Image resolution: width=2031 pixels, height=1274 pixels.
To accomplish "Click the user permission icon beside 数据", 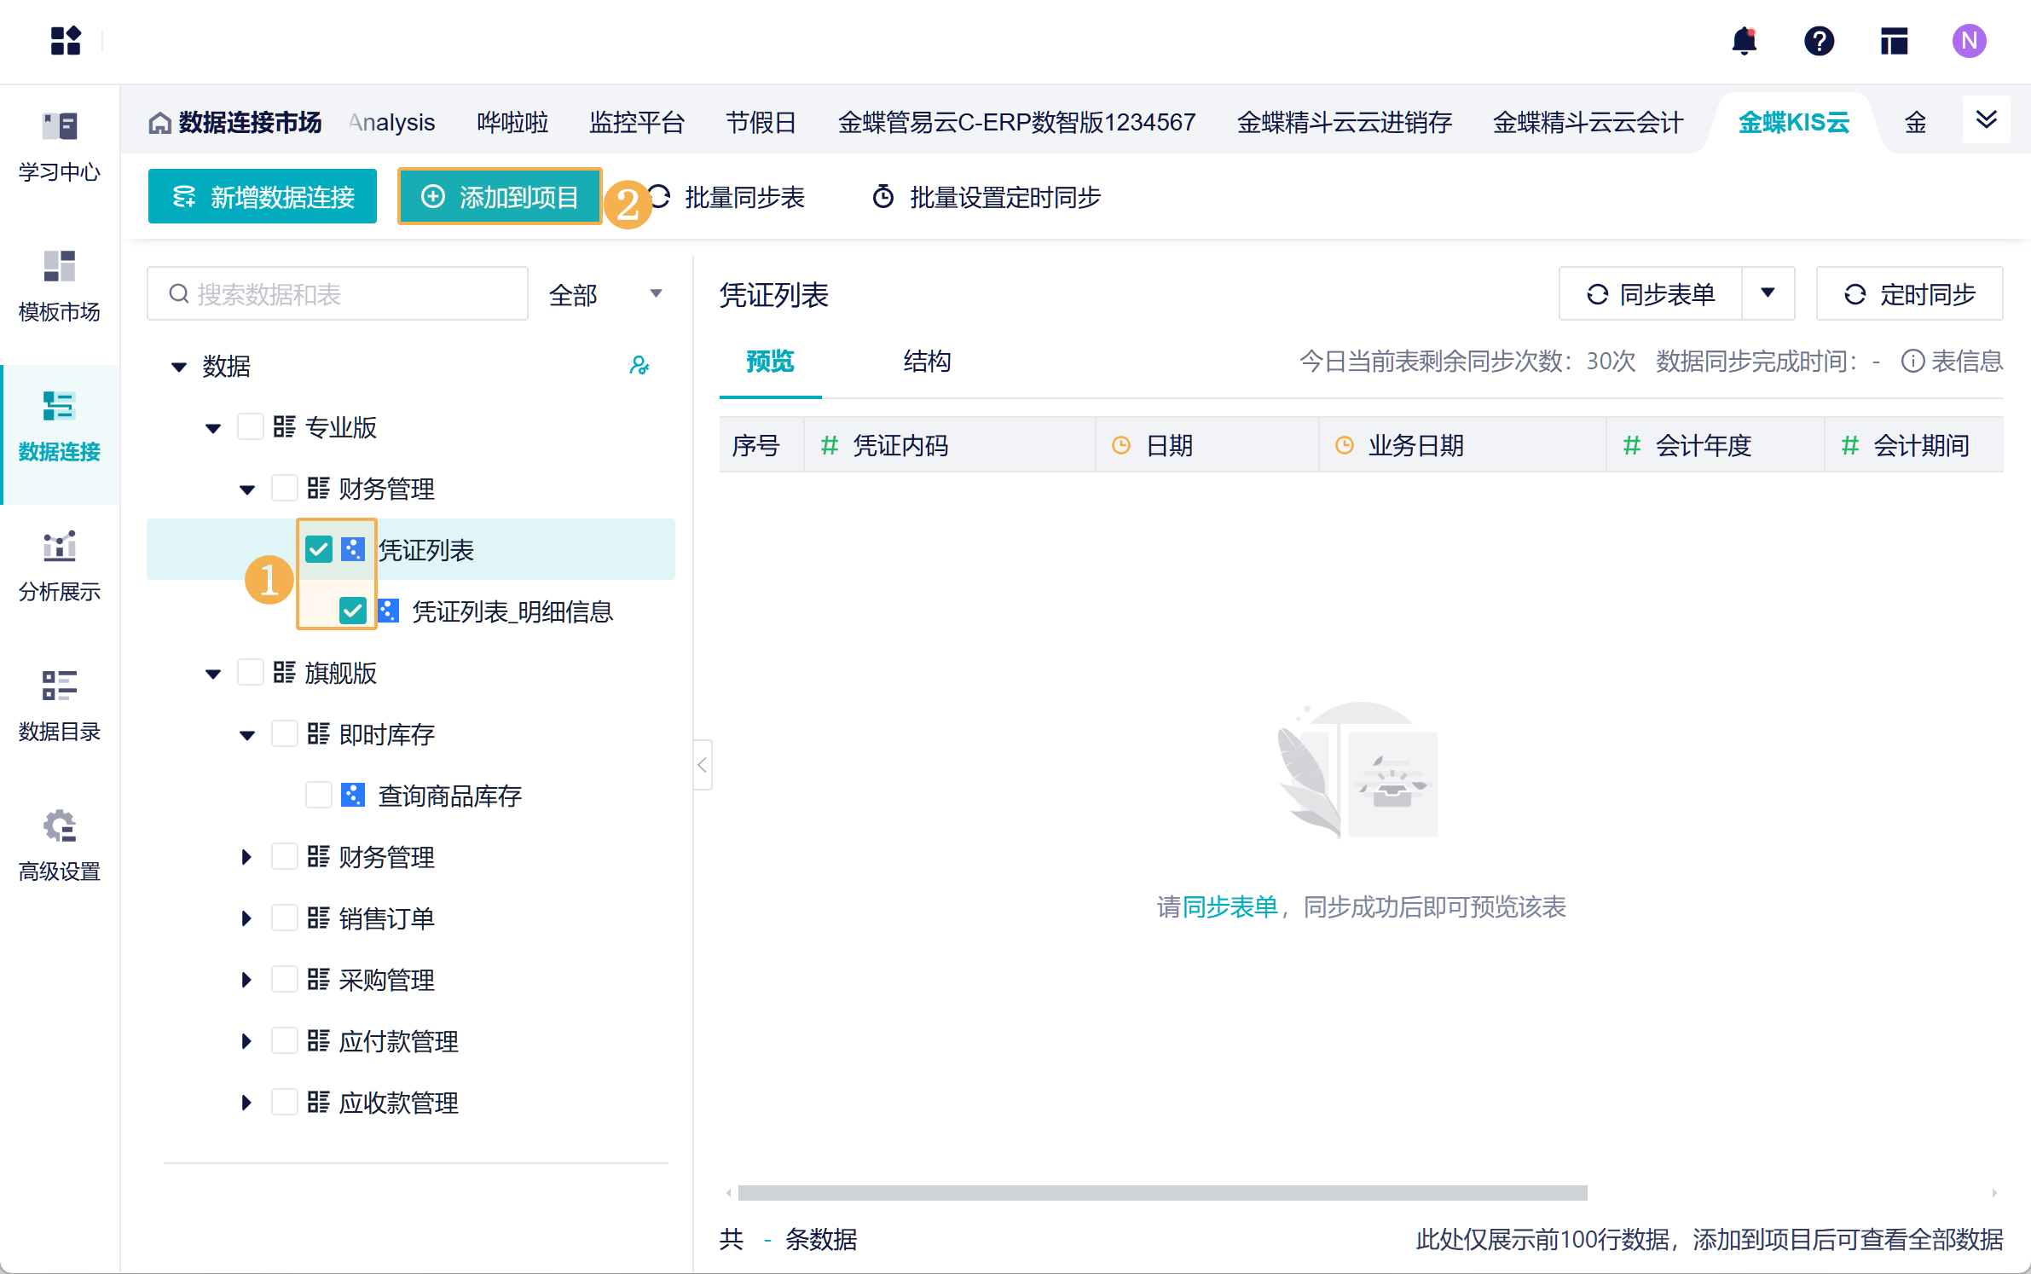I will coord(639,366).
